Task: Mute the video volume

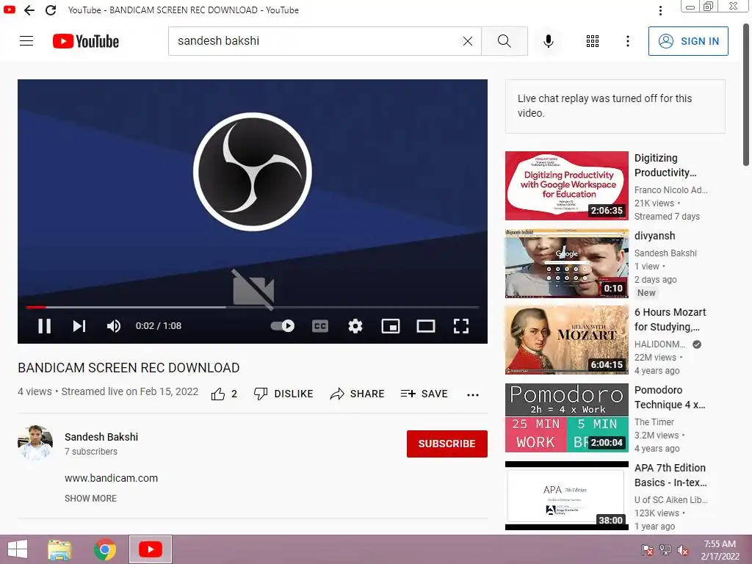Action: tap(114, 326)
